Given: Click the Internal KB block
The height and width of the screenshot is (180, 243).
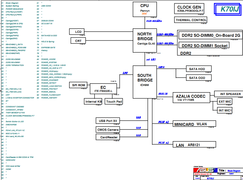Looking at the screenshot, I should coord(93,101).
